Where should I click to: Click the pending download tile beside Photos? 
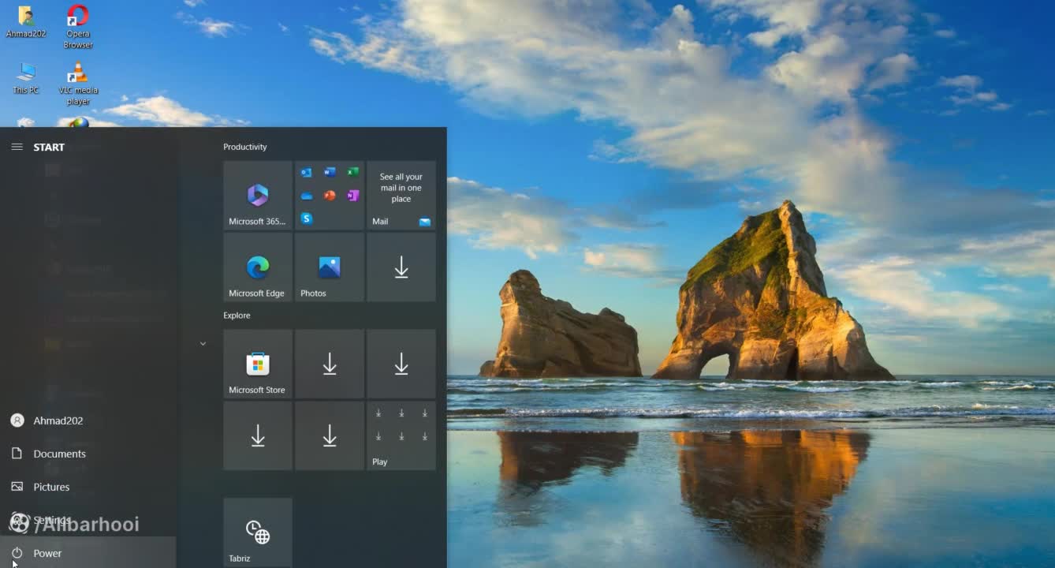(401, 267)
